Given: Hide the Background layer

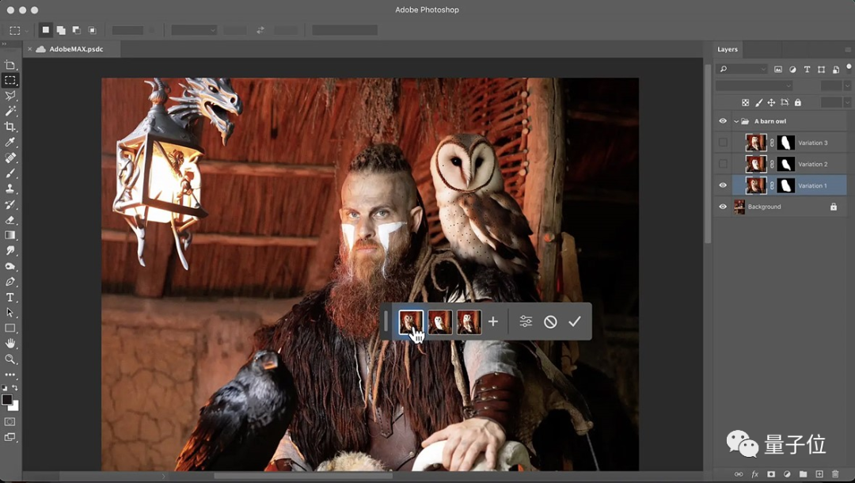Looking at the screenshot, I should tap(723, 207).
